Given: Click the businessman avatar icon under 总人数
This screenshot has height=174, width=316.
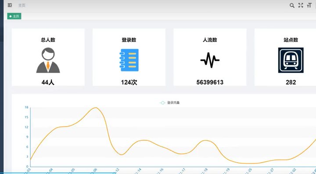Looking at the screenshot, I should [48, 60].
